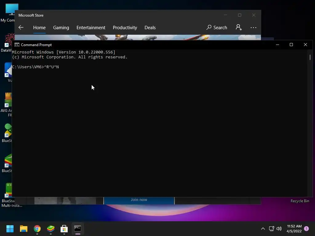315x236 pixels.
Task: Open the notification badge in taskbar
Action: [307, 228]
